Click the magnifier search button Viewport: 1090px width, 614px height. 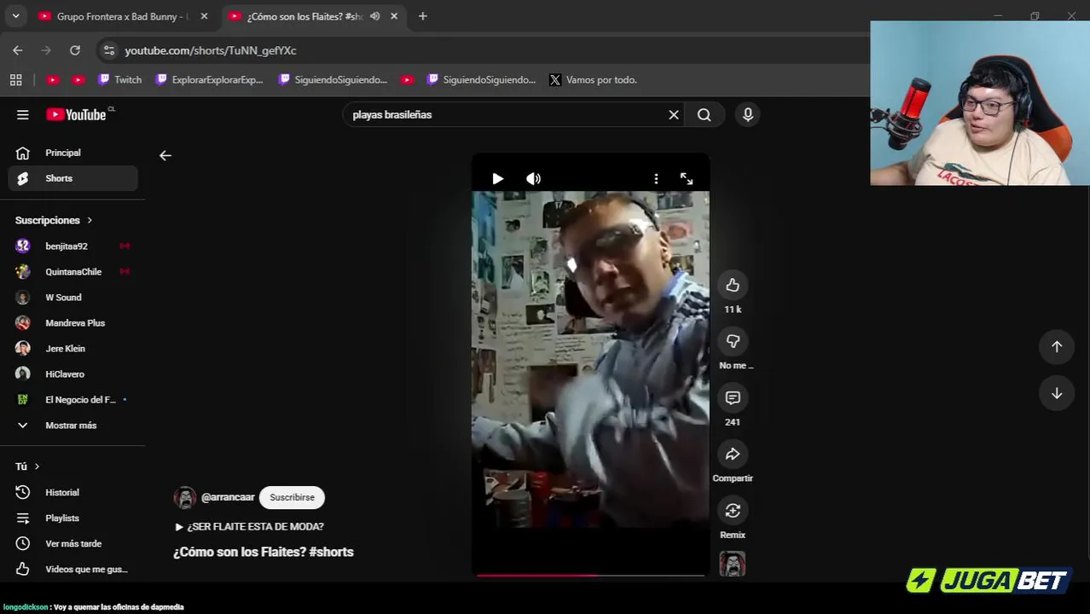click(704, 114)
